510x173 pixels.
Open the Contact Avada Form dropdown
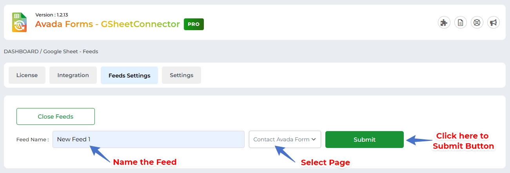pyautogui.click(x=285, y=139)
